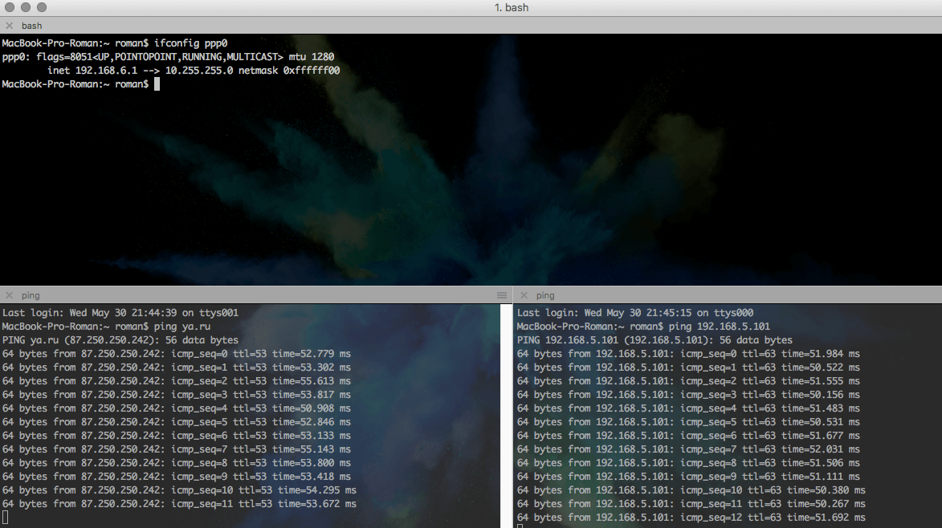
Task: Click the red window close button
Action: (x=10, y=7)
